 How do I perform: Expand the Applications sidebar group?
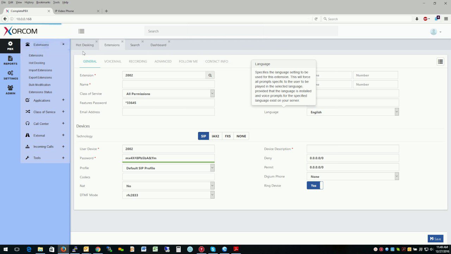pos(63,100)
